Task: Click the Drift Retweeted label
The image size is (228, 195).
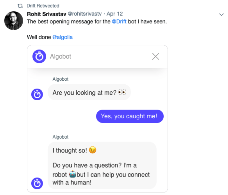Action: (x=43, y=6)
